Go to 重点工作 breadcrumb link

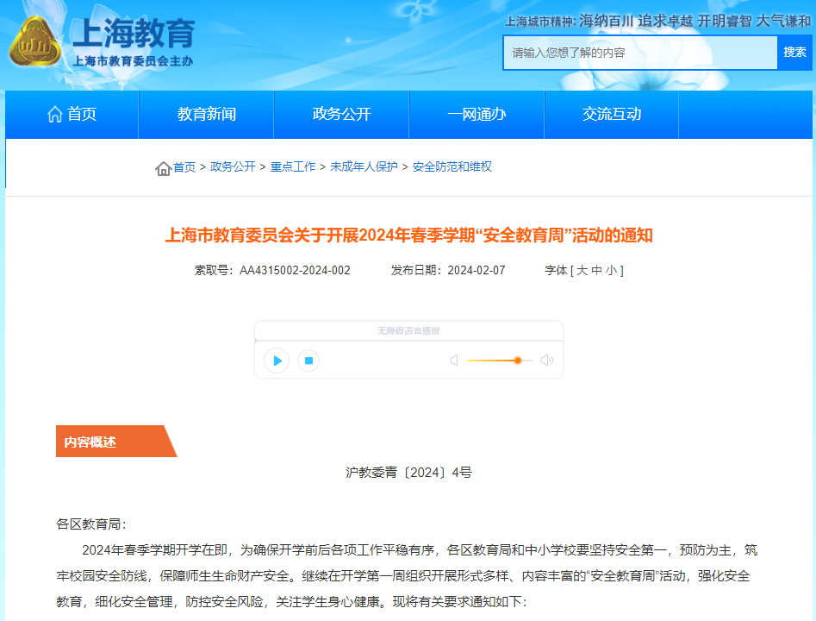293,166
